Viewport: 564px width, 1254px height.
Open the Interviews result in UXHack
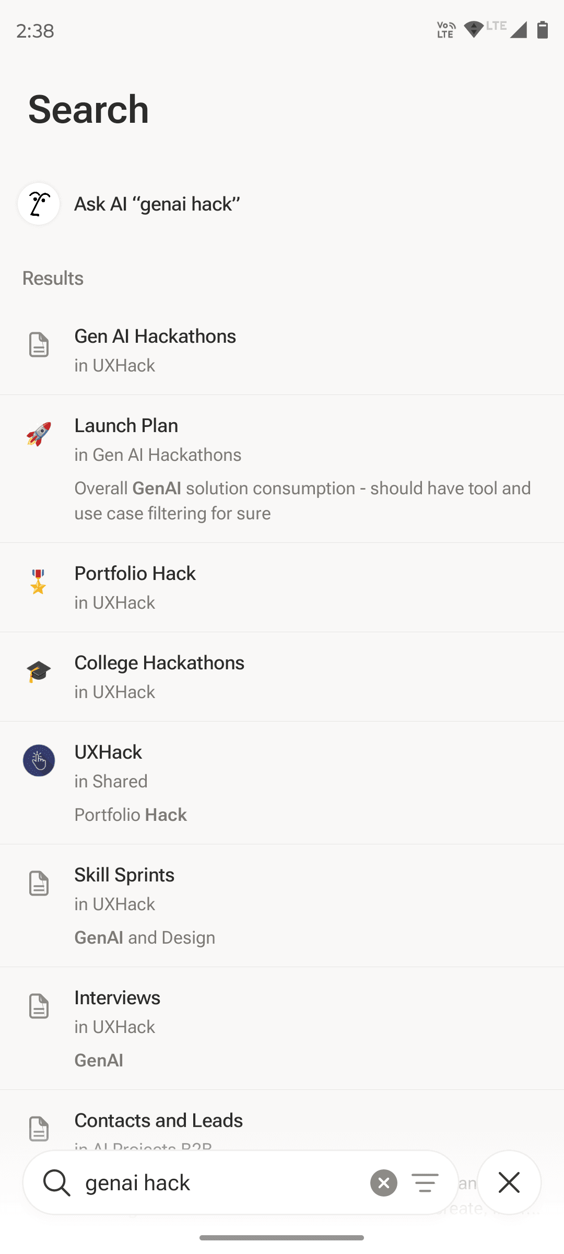282,1028
